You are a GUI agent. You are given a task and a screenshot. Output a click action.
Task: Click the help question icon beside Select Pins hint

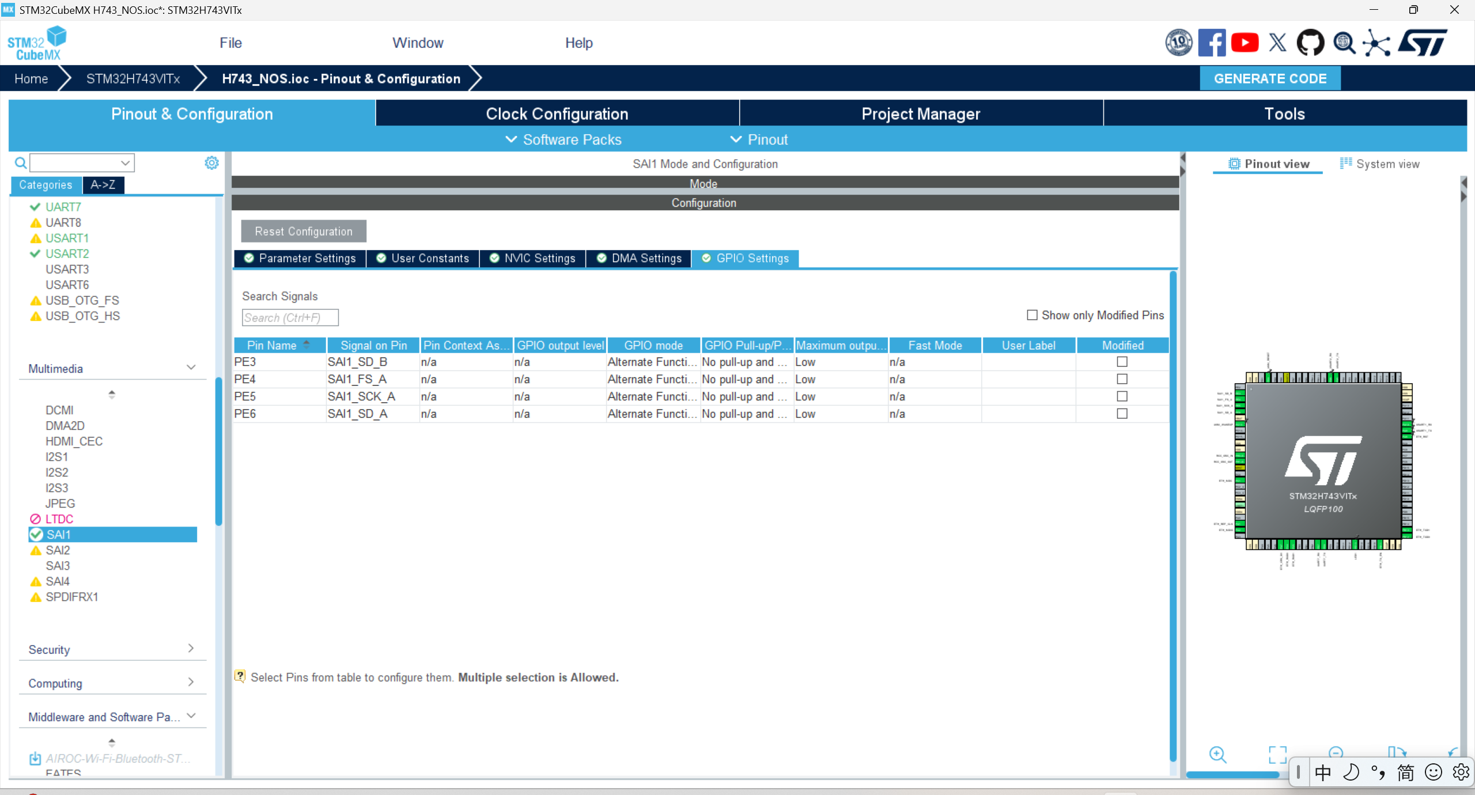[240, 676]
